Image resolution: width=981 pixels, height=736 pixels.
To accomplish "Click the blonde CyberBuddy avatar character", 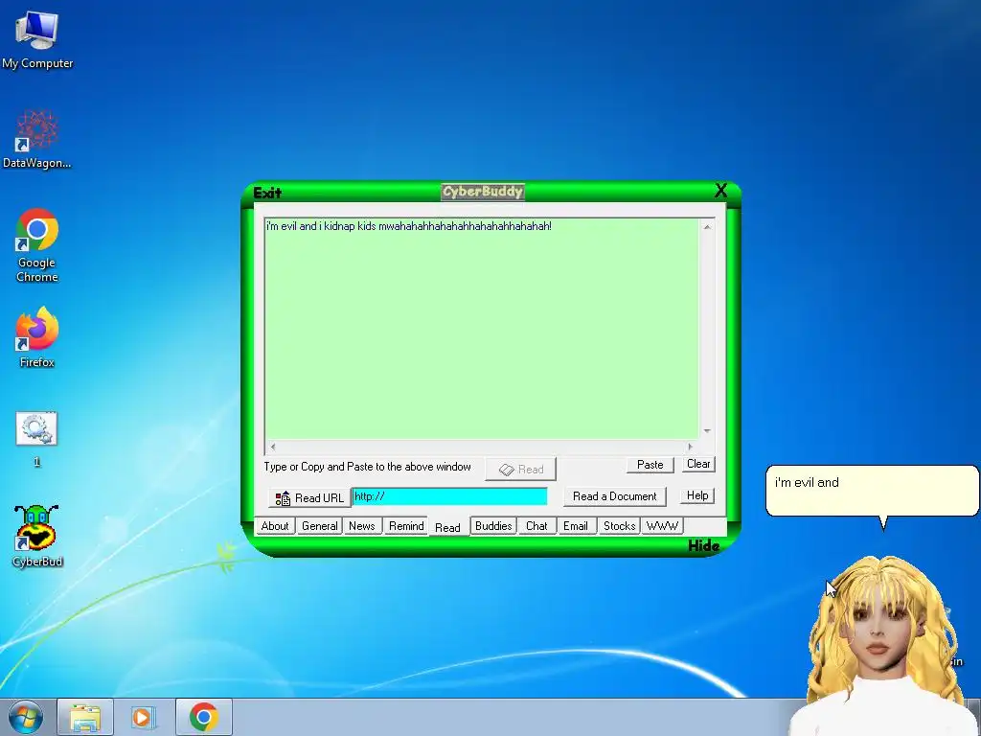I will coord(884,645).
